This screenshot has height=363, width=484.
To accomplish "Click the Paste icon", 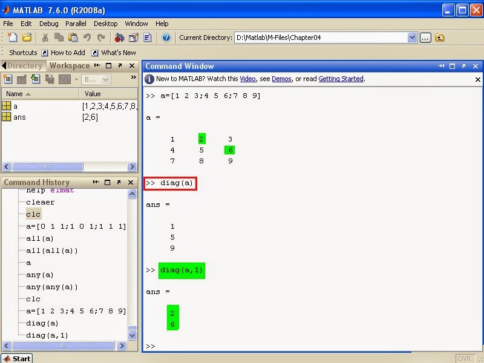I will pyautogui.click(x=74, y=38).
